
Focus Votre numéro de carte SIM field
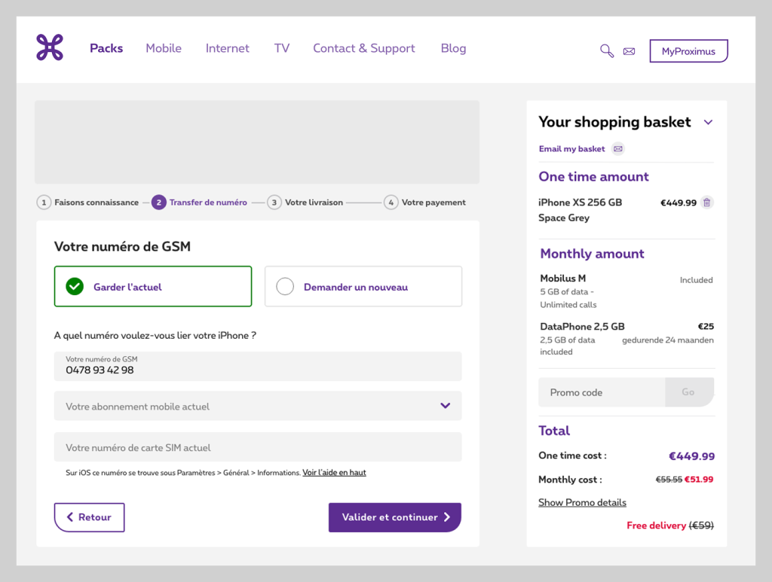point(258,447)
